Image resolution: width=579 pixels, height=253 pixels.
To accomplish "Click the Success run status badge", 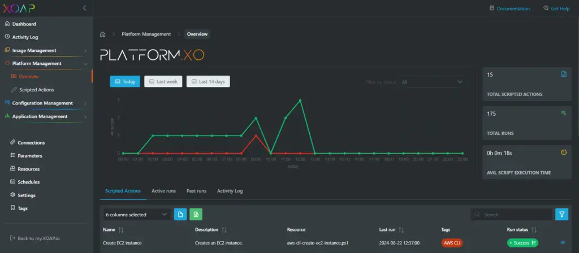I will (x=522, y=243).
